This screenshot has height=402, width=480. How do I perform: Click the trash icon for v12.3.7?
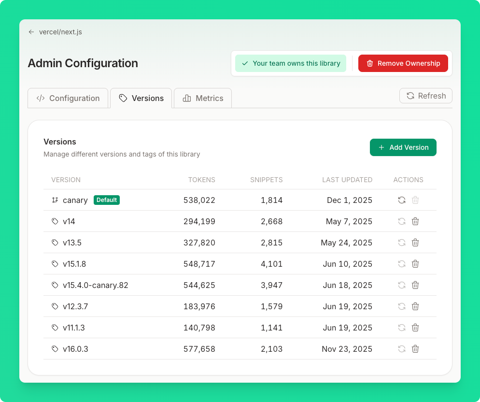[415, 306]
